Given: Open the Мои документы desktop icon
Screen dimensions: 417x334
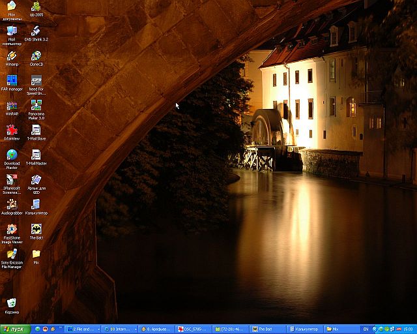Looking at the screenshot, I should tap(12, 10).
